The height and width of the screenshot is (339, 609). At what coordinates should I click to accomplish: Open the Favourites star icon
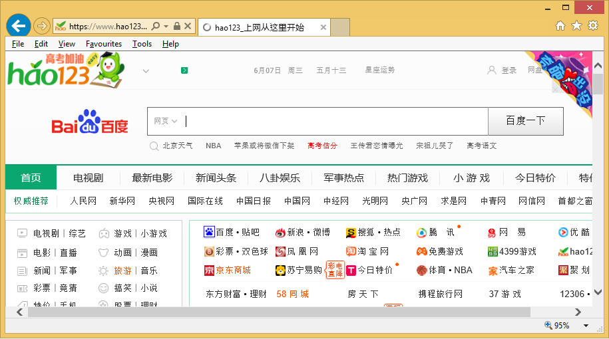tap(577, 26)
